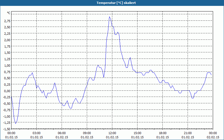224x140 pixels.
Task: Choose the -0,75 y-axis label
Action: 7,110
